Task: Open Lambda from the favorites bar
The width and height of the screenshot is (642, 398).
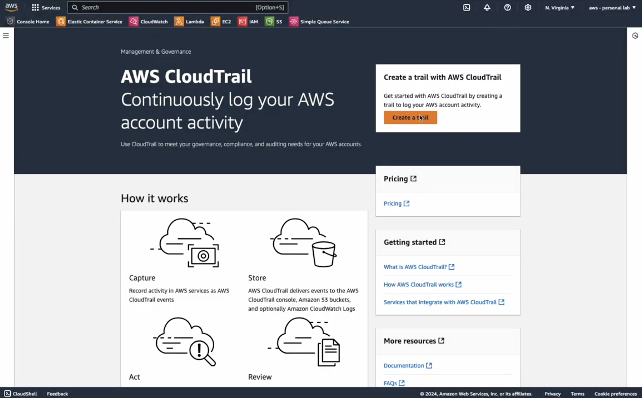Action: pos(189,22)
